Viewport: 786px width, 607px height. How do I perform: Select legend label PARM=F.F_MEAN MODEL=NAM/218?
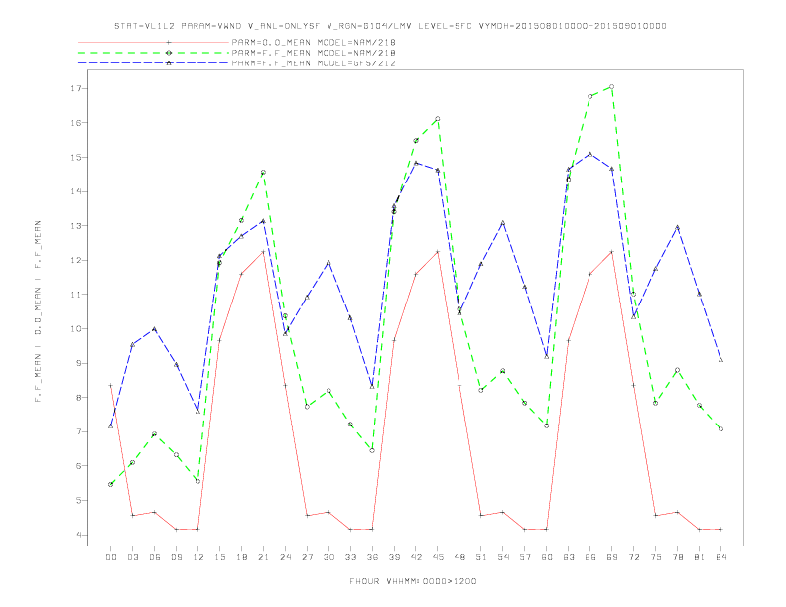tap(314, 53)
